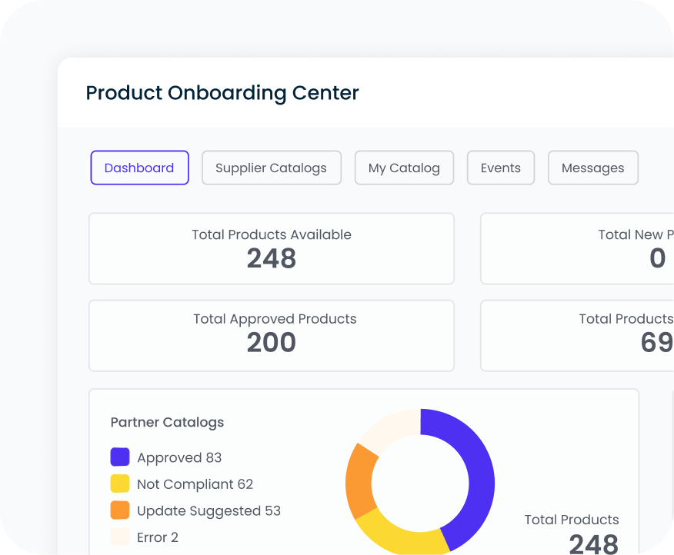
Task: Click the Update Suggested 53 legend entry
Action: click(209, 510)
